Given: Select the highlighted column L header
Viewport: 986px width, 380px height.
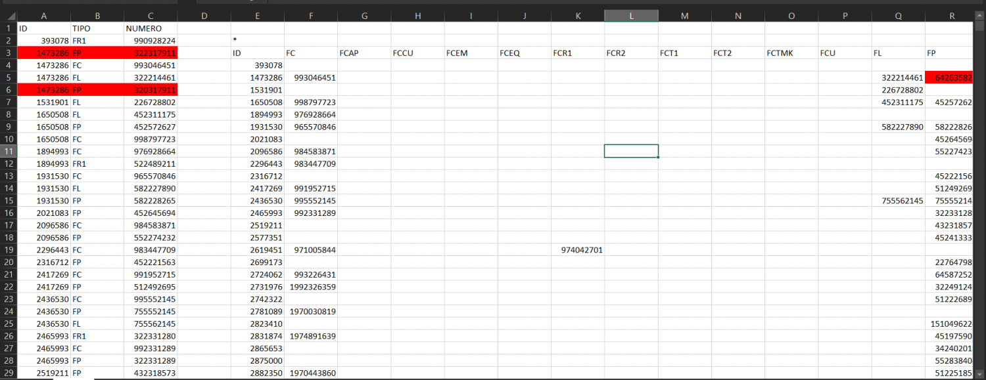Looking at the screenshot, I should click(x=631, y=16).
